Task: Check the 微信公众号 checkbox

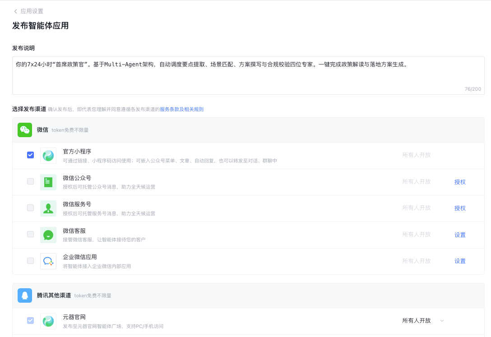Action: point(30,181)
